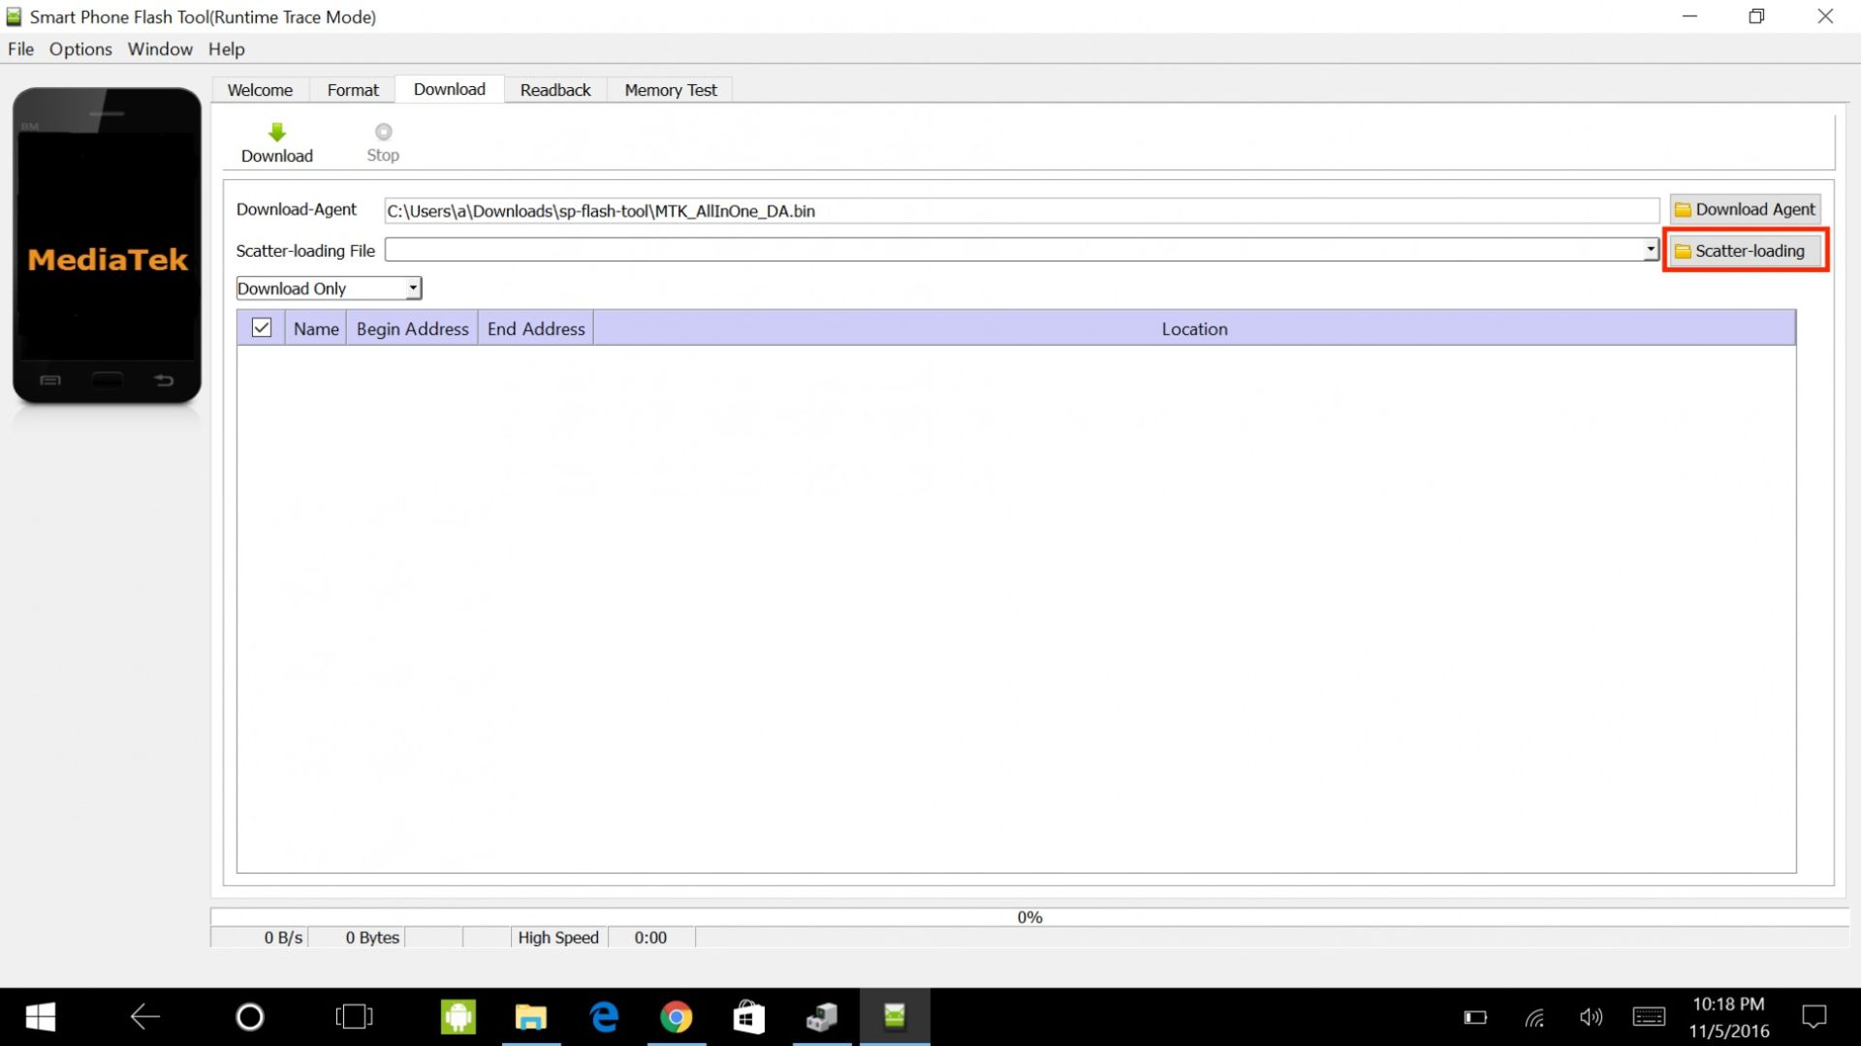Select the Download tab
This screenshot has width=1861, height=1046.
(450, 88)
